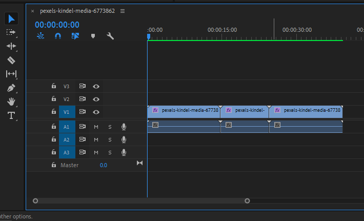Viewport: 364px width, 221px height.
Task: Toggle sync lock for A2
Action: (83, 139)
